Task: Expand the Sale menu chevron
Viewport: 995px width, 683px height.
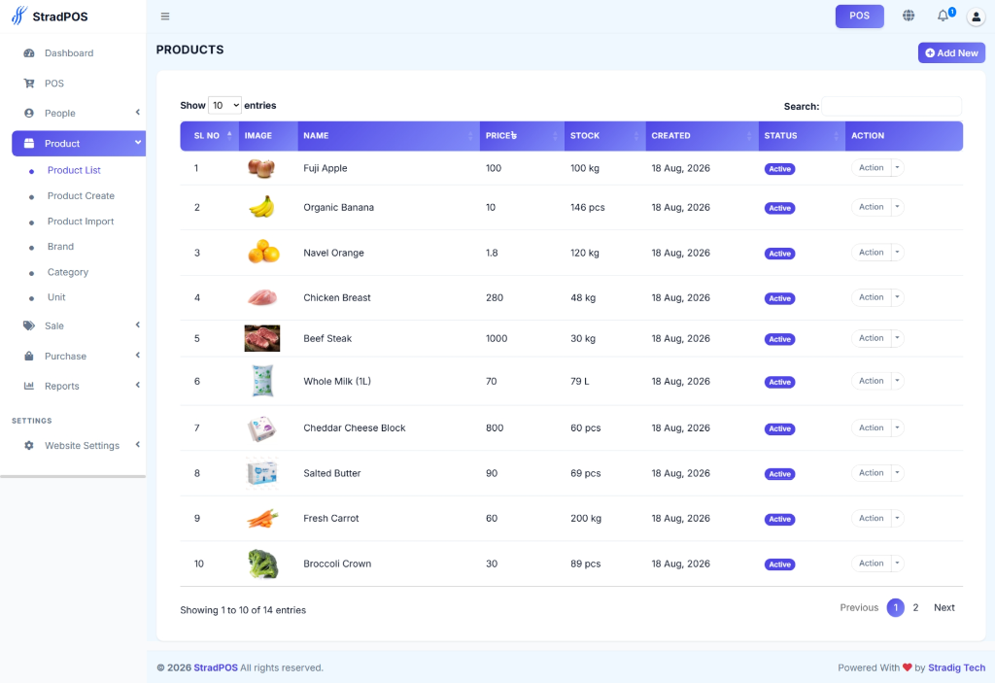Action: click(x=138, y=325)
